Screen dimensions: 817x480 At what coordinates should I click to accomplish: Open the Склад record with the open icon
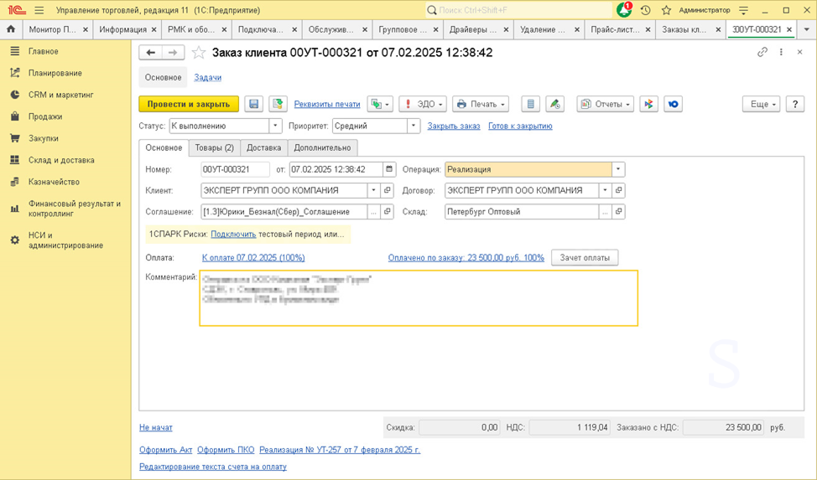[x=618, y=212]
